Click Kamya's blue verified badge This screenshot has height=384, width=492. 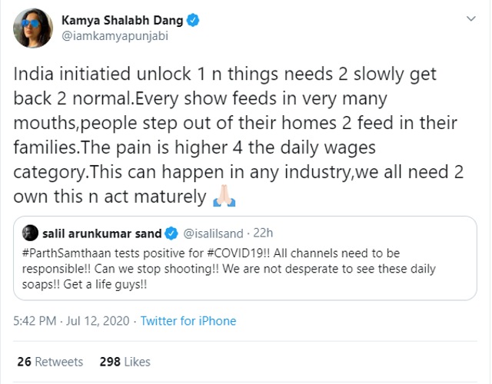pyautogui.click(x=193, y=21)
